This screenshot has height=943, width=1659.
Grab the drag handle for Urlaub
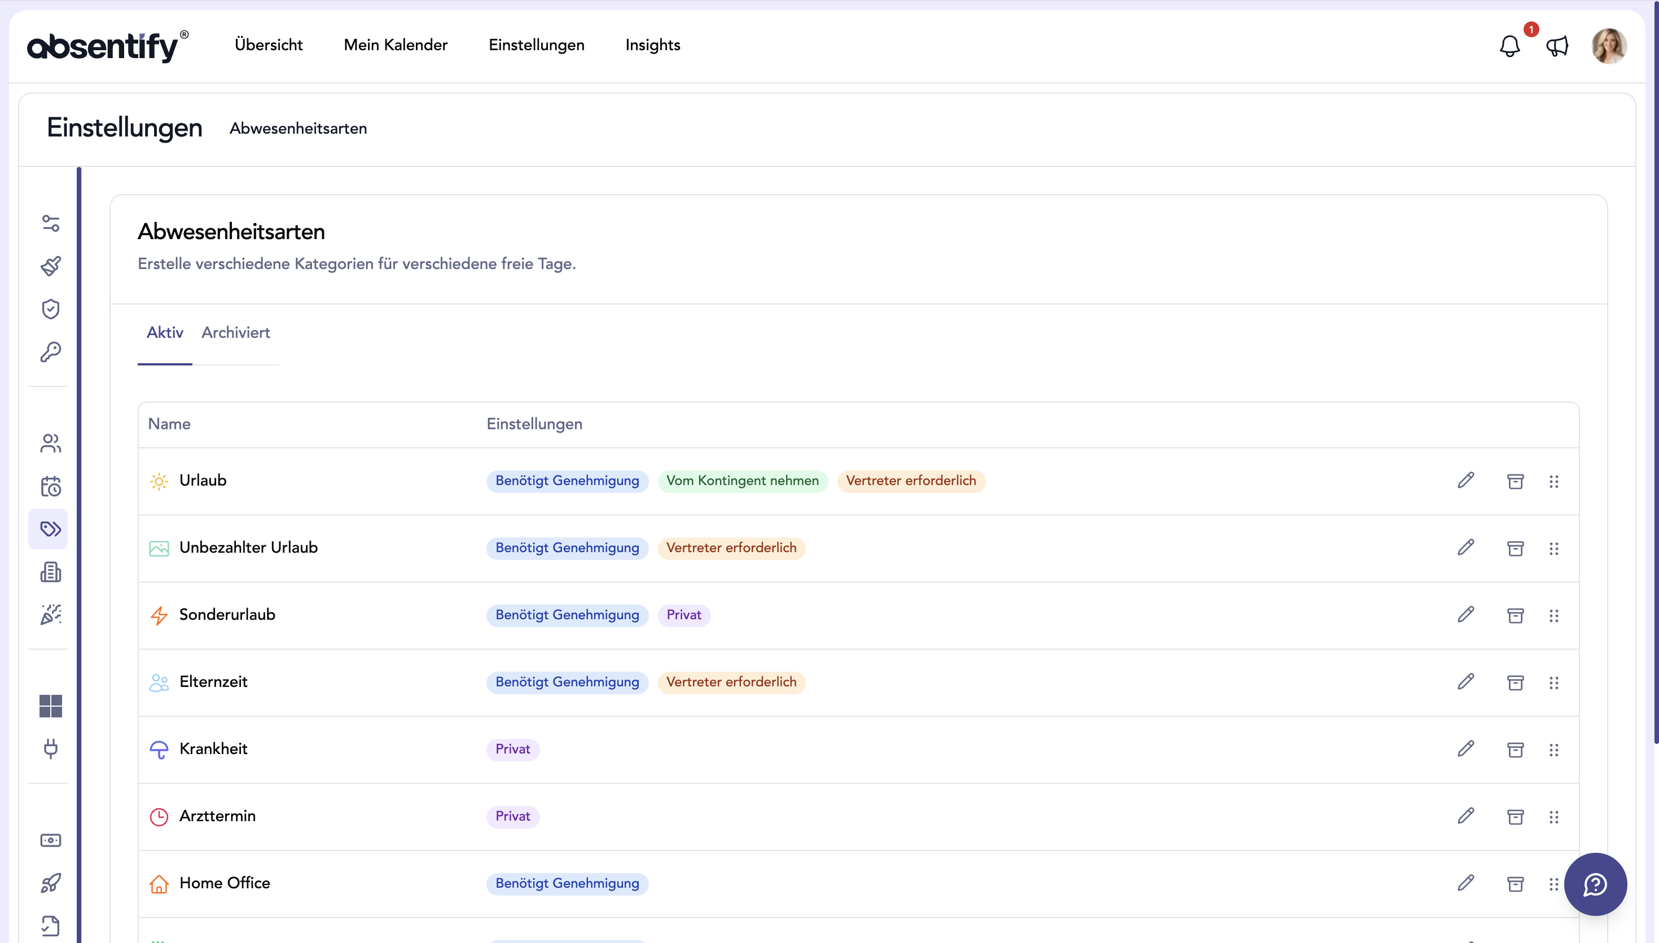point(1554,481)
